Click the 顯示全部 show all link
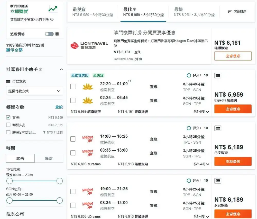This screenshot has width=257, height=219. [x=14, y=50]
